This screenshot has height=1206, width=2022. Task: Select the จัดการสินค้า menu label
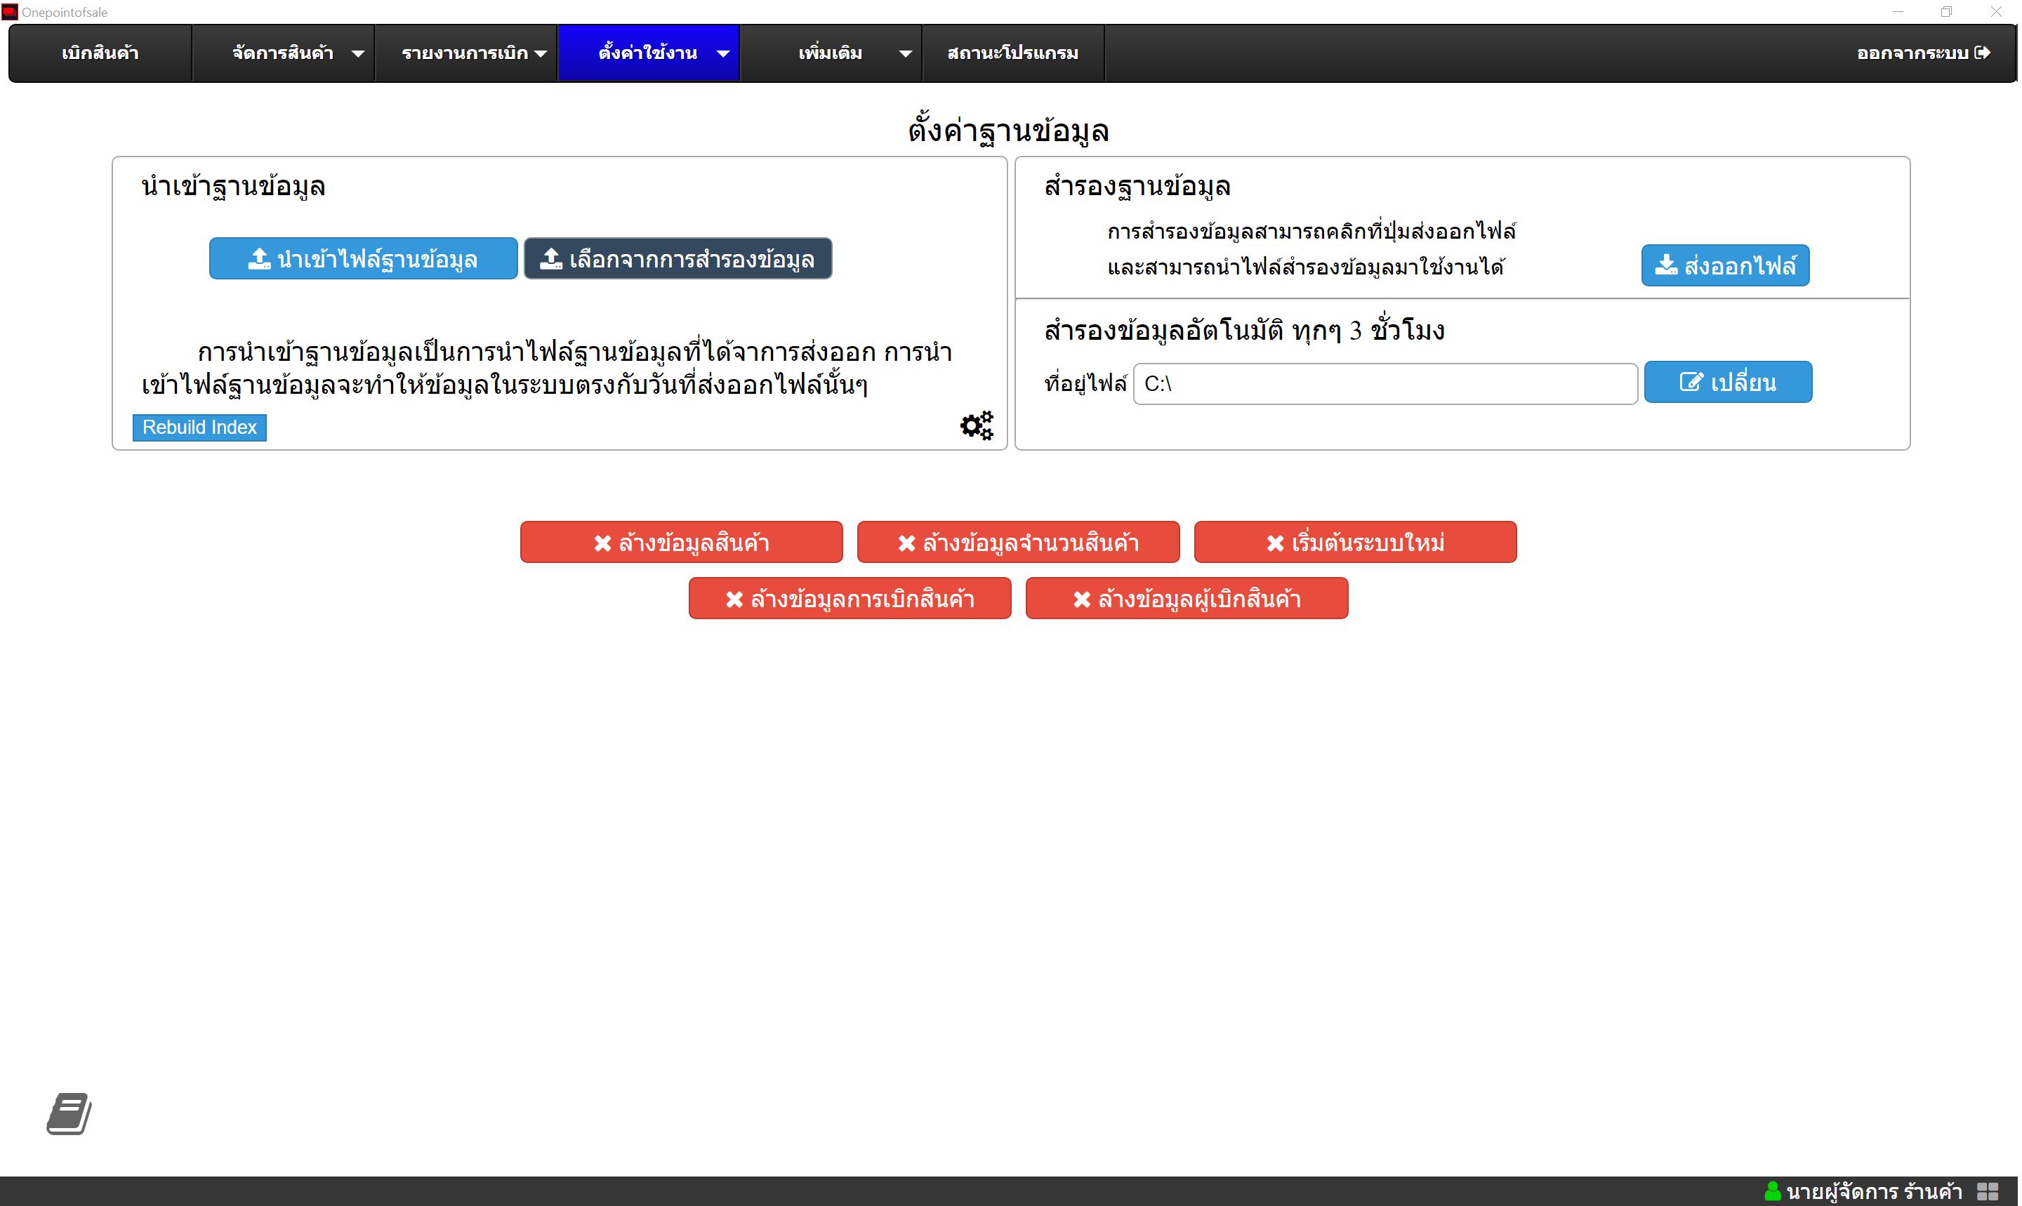(283, 53)
